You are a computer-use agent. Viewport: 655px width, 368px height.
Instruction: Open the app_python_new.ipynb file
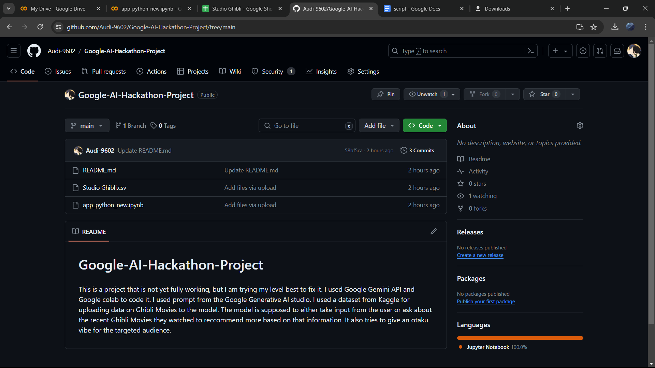coord(113,205)
